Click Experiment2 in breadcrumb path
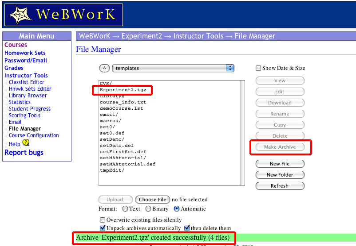The width and height of the screenshot is (356, 246). click(142, 36)
